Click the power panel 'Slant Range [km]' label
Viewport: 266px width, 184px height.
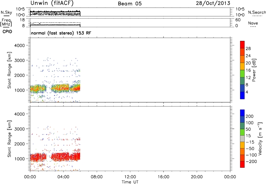click(x=9, y=70)
